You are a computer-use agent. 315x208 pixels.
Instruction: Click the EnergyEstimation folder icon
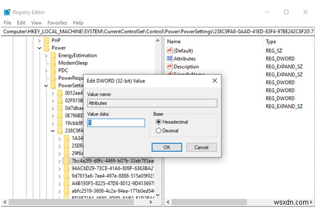tap(53, 56)
